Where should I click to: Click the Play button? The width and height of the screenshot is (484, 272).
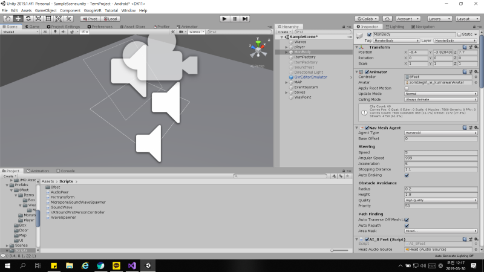tap(224, 19)
